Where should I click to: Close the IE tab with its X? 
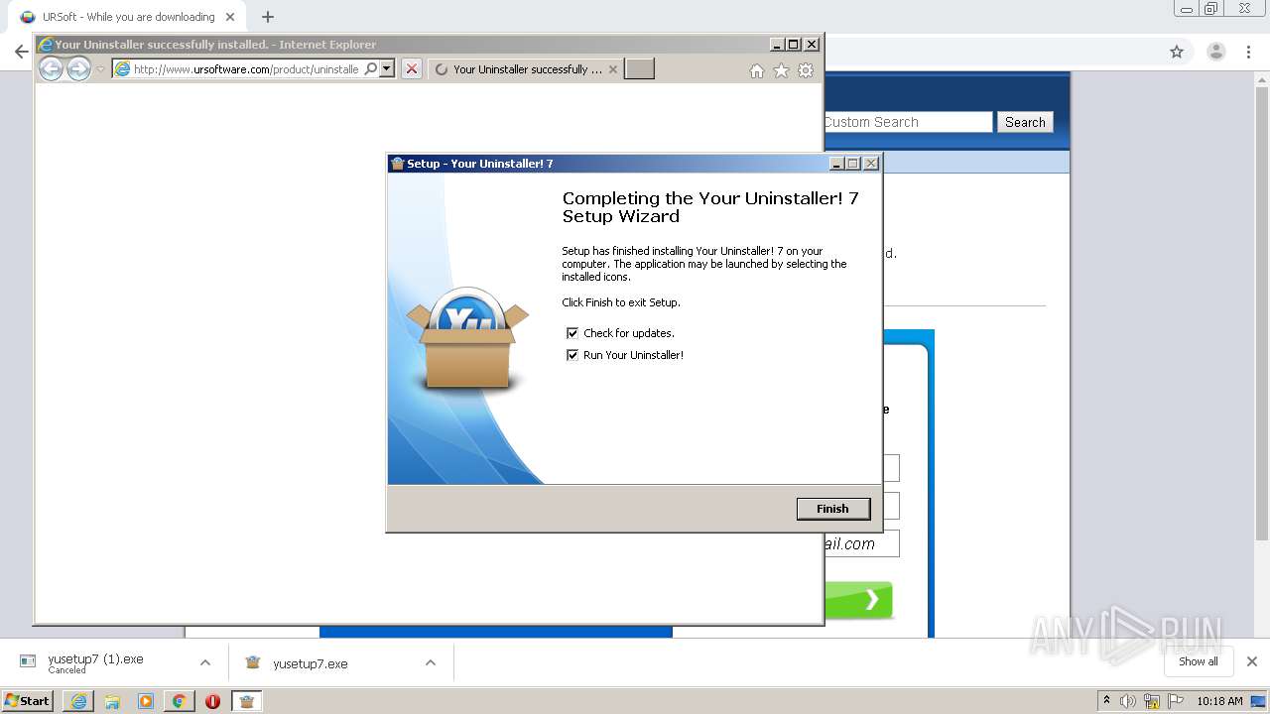(612, 69)
